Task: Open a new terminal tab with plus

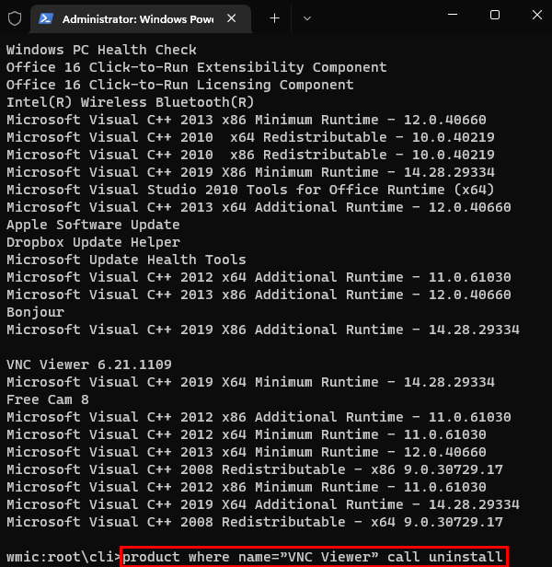Action: pos(275,18)
